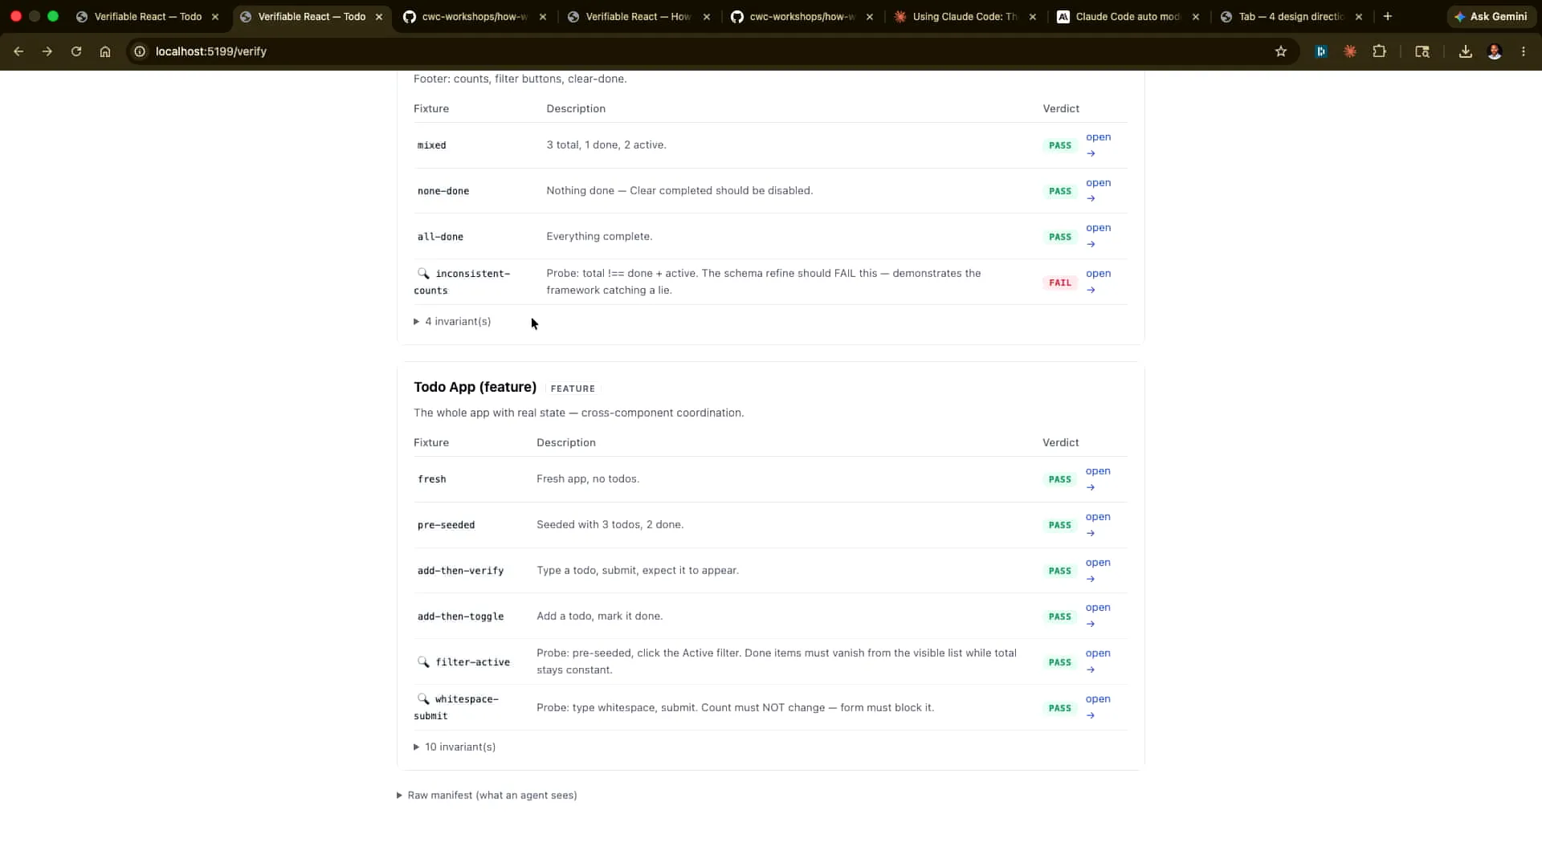1542x867 pixels.
Task: Click PASS badge in mixed row
Action: click(x=1060, y=145)
